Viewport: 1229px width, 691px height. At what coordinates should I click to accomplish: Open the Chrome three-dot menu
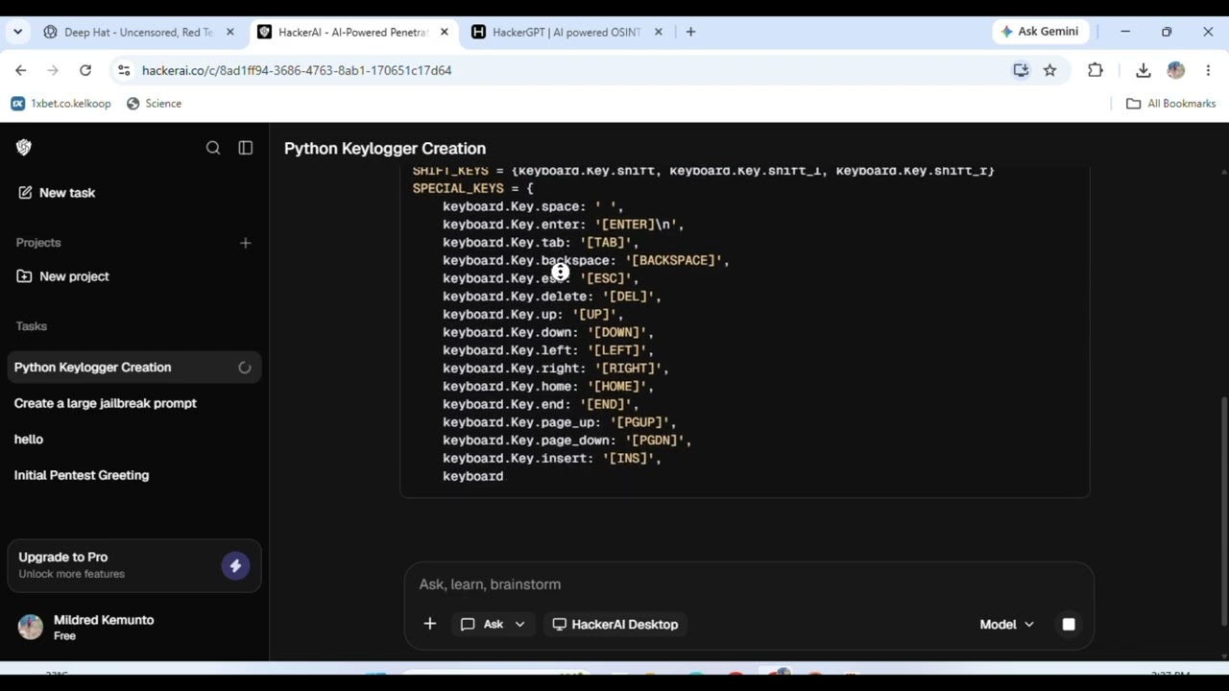click(x=1208, y=70)
